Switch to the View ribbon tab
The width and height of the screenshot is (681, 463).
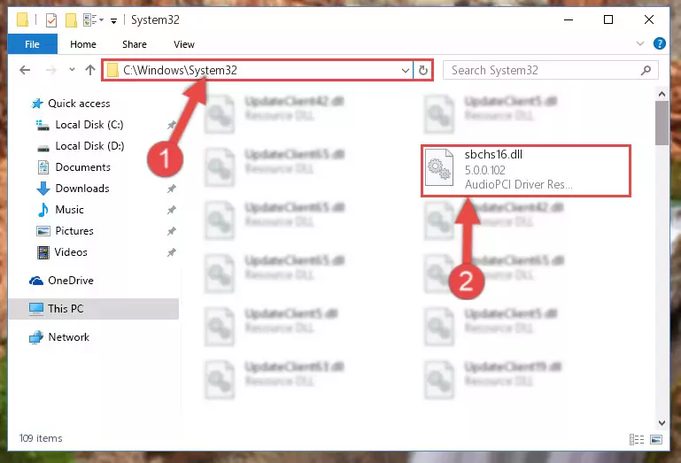(183, 44)
